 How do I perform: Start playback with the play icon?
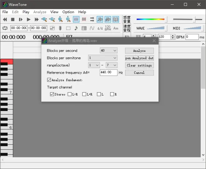(28, 20)
